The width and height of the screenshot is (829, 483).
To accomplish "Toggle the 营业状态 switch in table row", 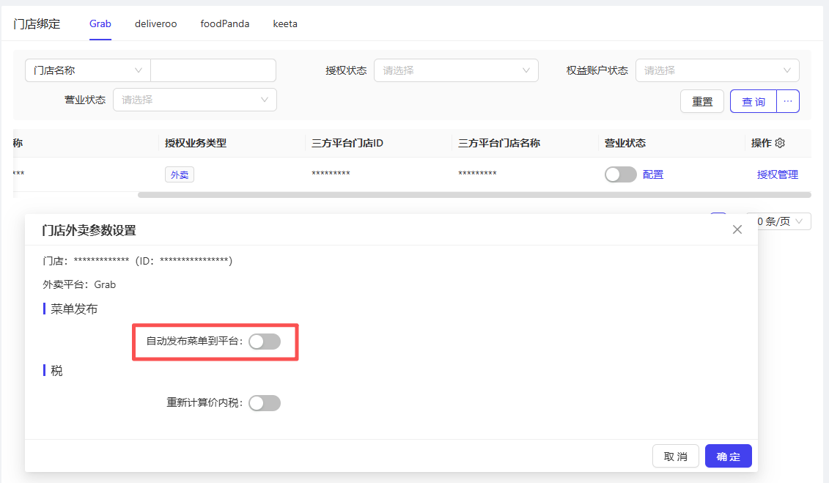I will (620, 174).
